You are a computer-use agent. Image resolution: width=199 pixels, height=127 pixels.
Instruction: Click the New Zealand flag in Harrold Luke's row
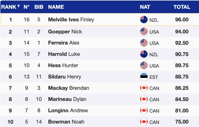click(144, 54)
